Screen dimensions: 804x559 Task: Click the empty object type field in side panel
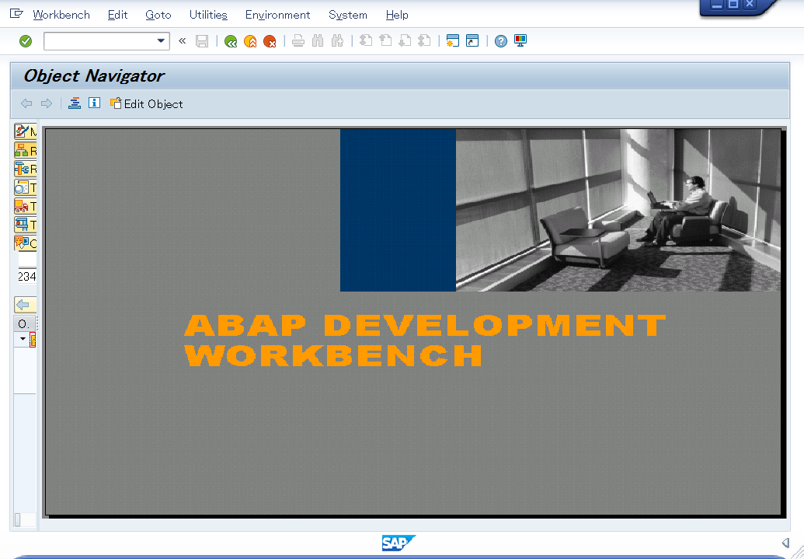(27, 259)
